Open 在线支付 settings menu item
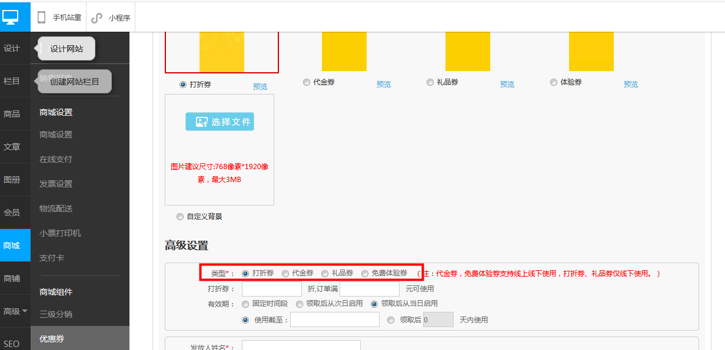The height and width of the screenshot is (350, 725). pos(56,159)
